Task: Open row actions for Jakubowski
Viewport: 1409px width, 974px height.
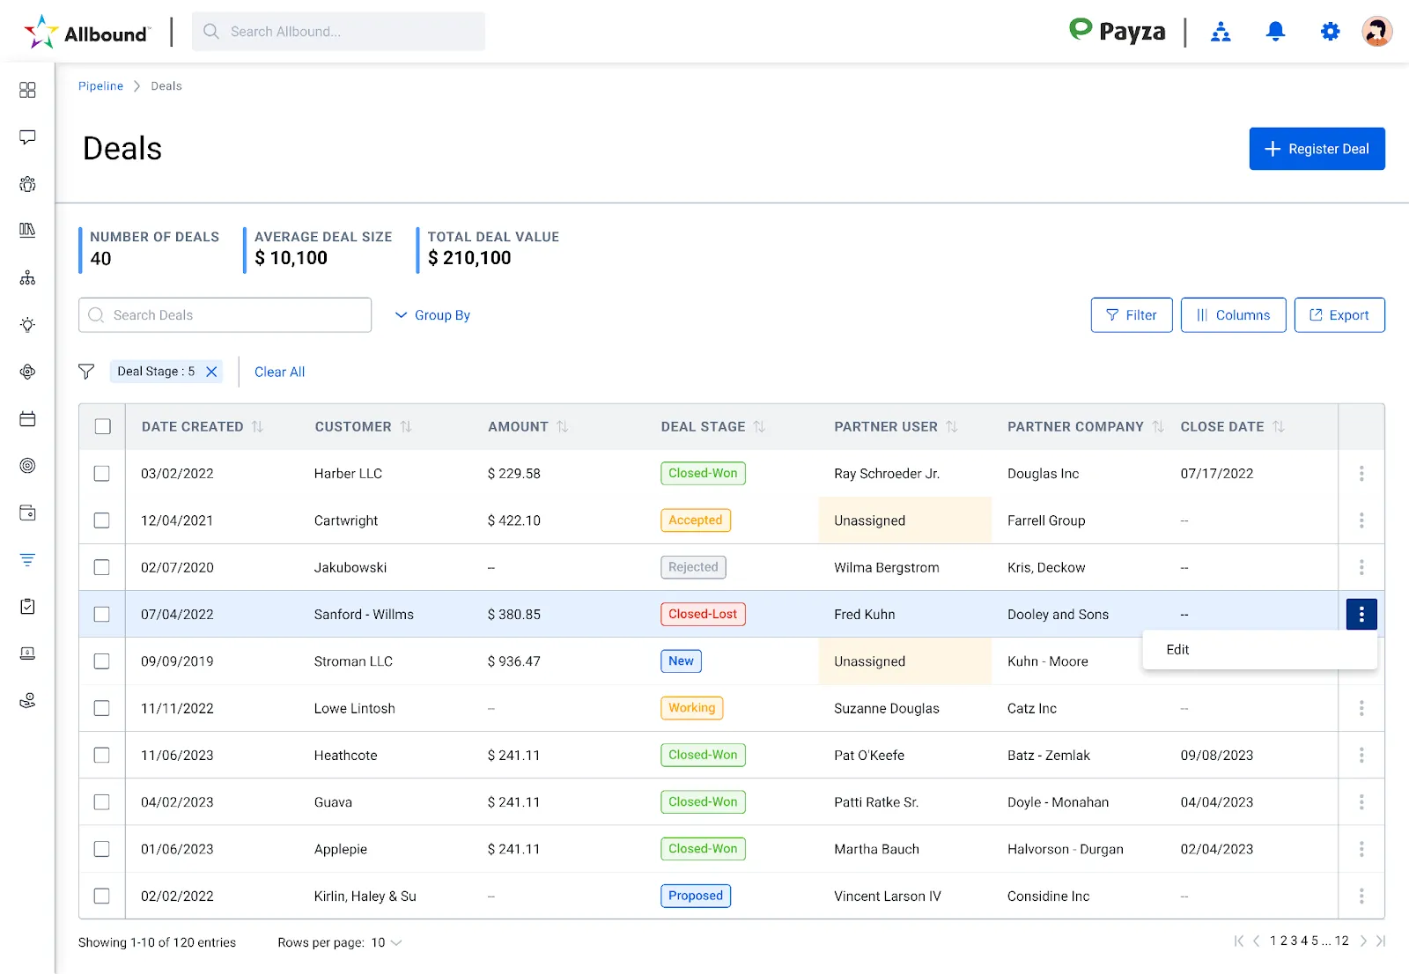Action: [x=1361, y=567]
